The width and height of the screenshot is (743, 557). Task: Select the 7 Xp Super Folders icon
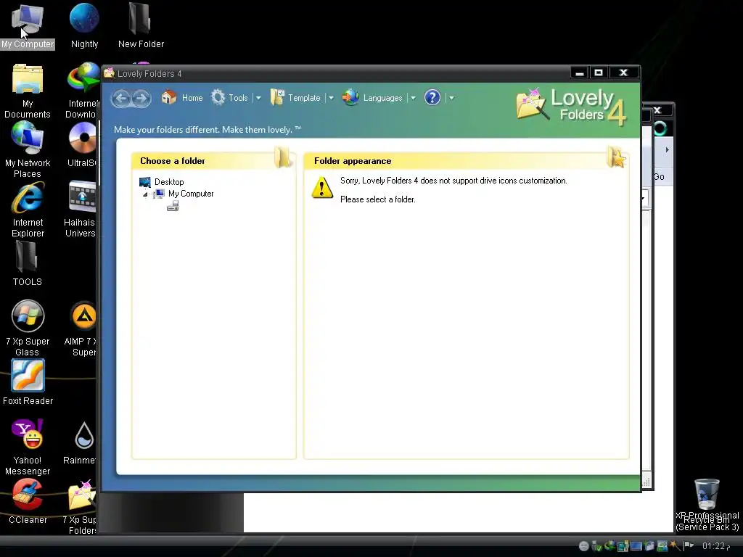click(81, 507)
